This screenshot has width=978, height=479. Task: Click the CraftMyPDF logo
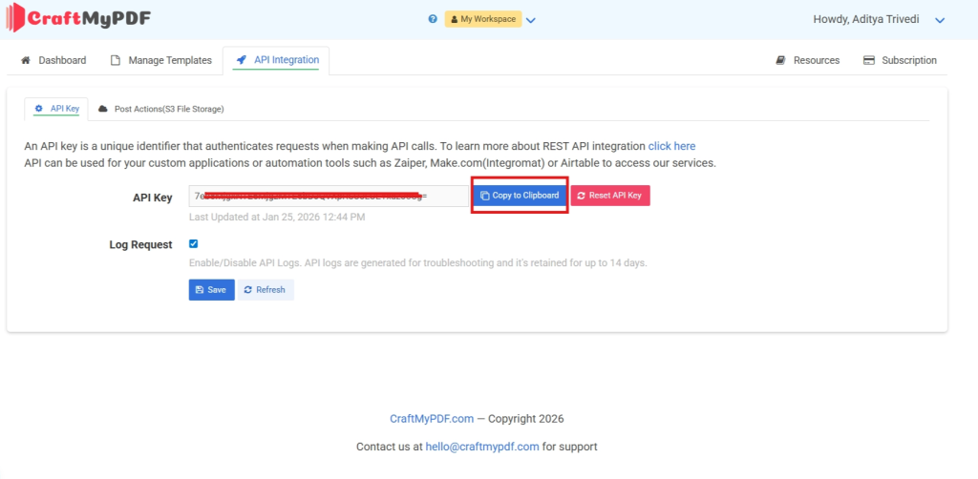(78, 18)
